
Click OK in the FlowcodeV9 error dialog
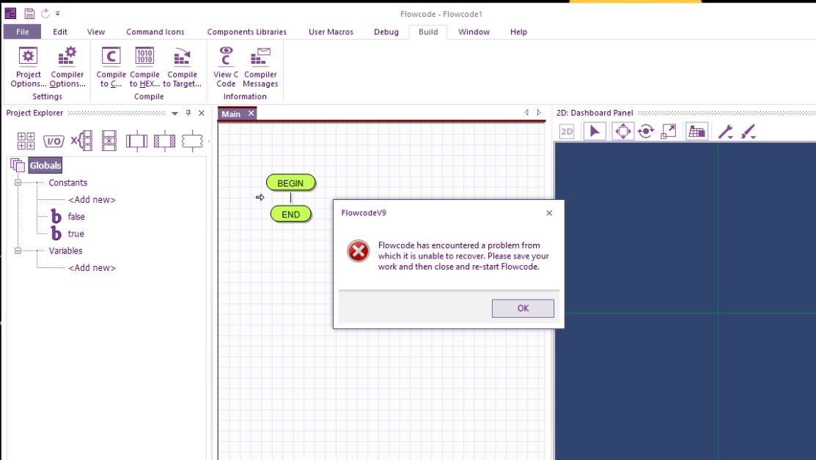(x=523, y=308)
